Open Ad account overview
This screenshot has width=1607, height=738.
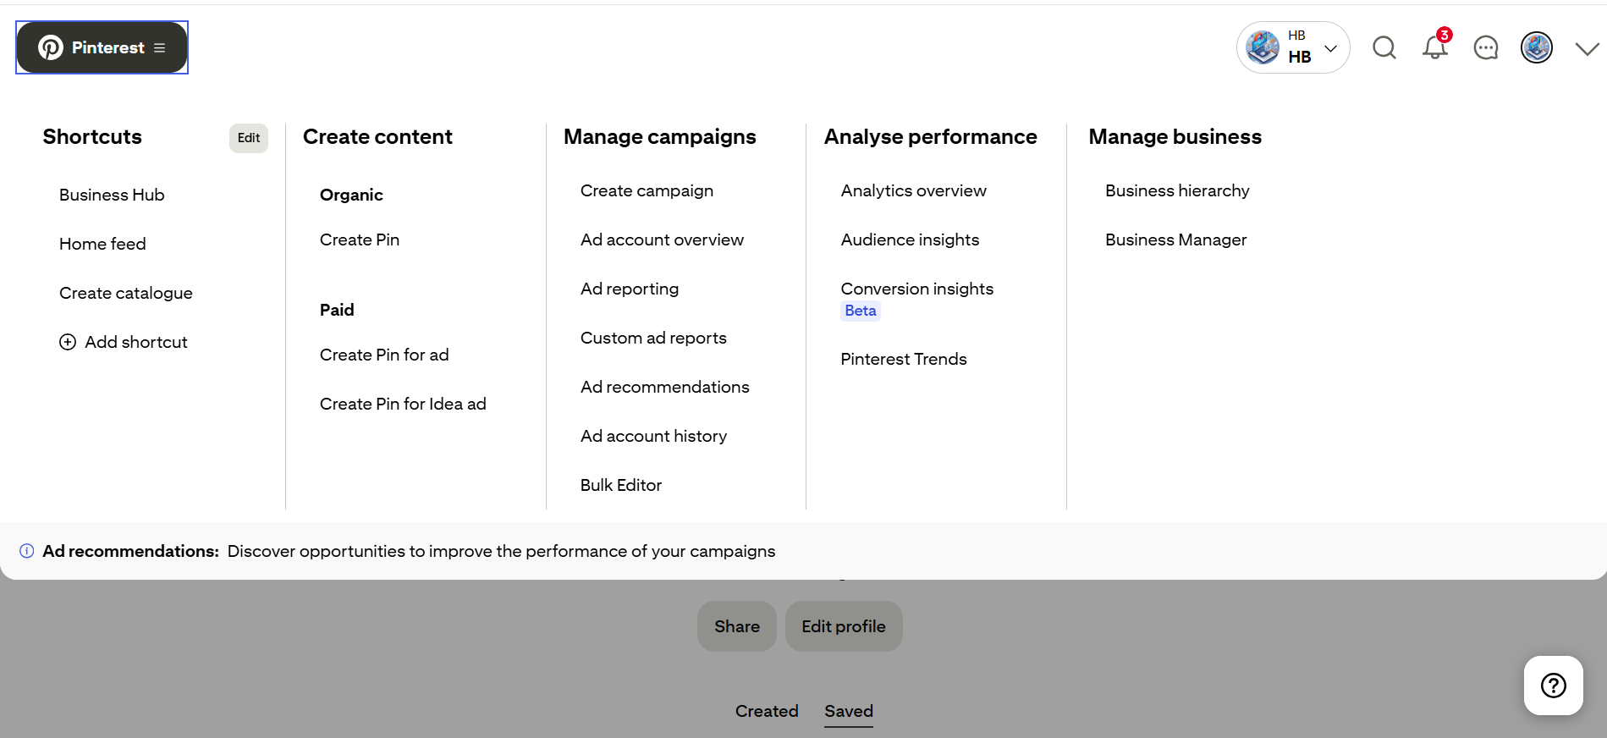662,240
